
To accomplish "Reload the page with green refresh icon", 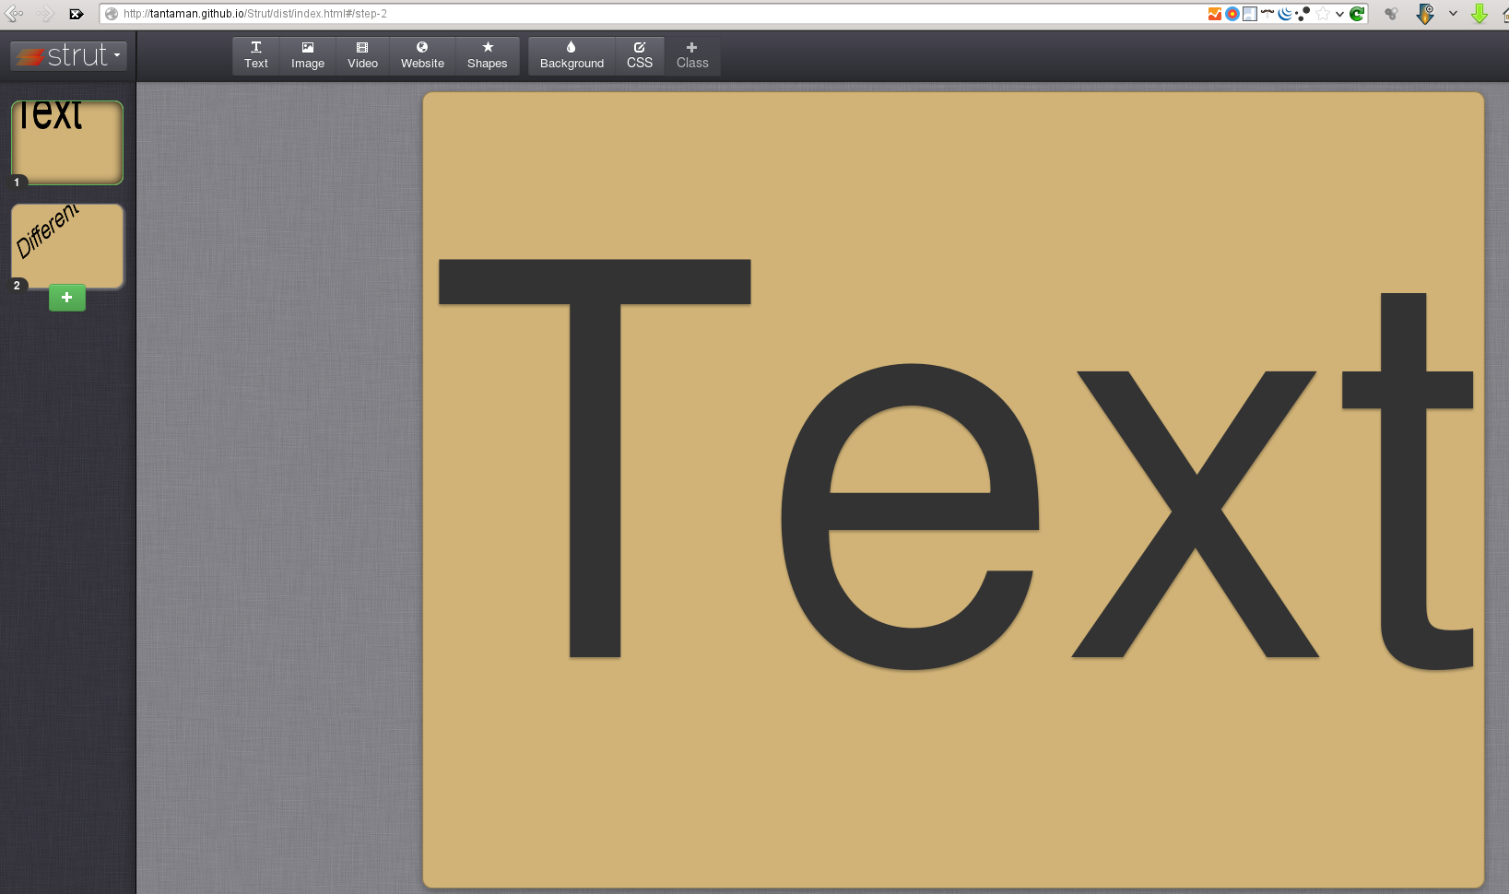I will tap(1357, 14).
